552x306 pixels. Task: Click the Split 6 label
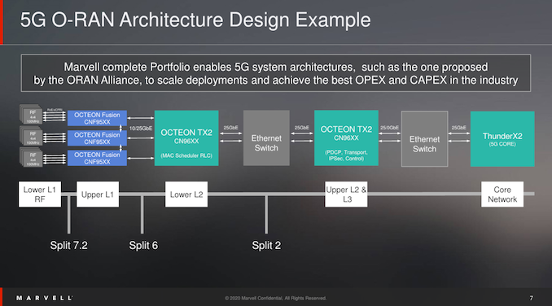(x=143, y=245)
